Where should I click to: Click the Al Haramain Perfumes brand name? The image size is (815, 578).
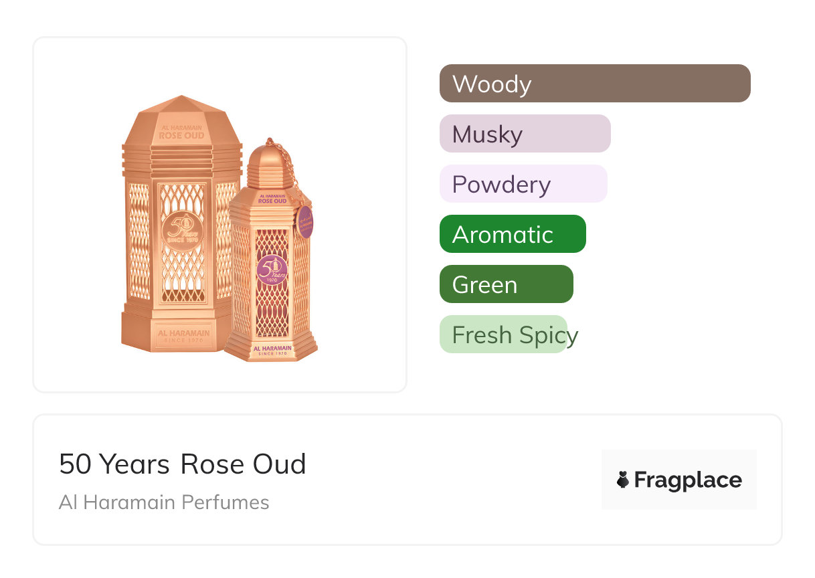[x=164, y=502]
